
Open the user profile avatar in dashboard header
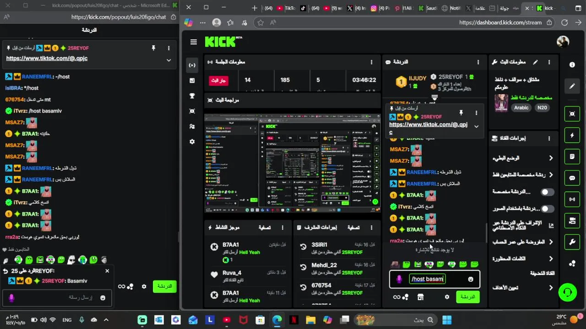[x=563, y=42]
